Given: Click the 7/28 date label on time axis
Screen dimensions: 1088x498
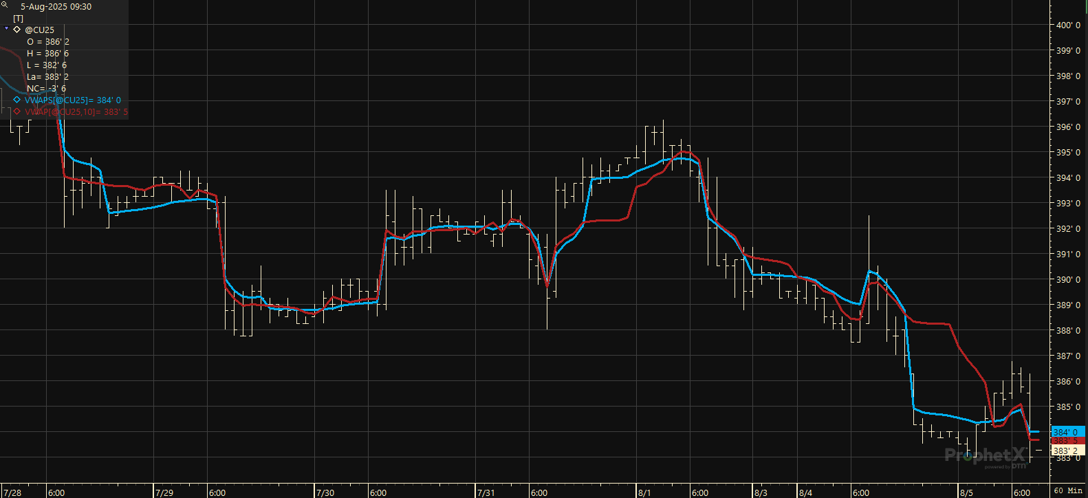Looking at the screenshot, I should pos(12,492).
